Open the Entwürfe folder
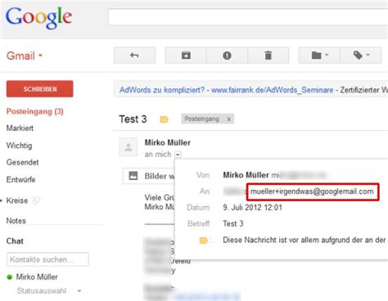Screen dimensions: 388x301 pos(20,180)
